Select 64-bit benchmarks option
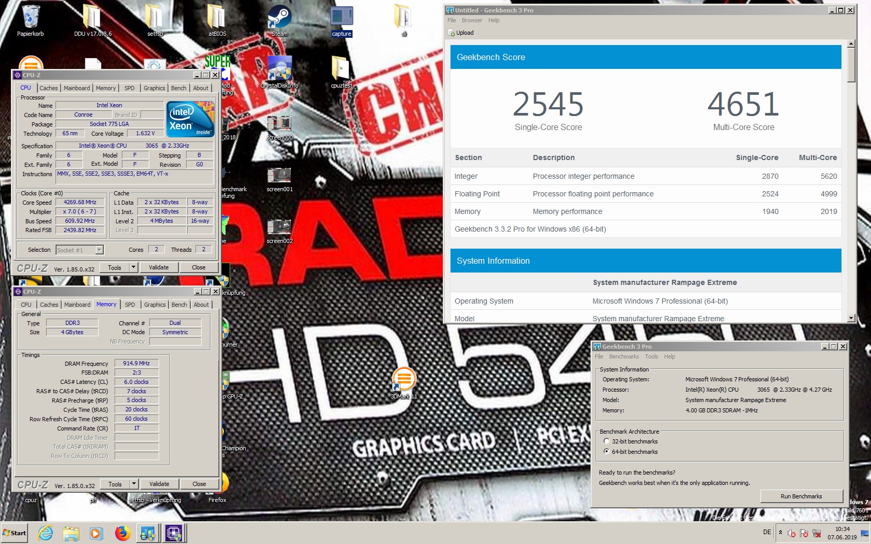871x544 pixels. [607, 452]
